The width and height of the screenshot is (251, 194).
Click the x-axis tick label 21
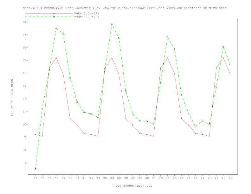click(84, 178)
